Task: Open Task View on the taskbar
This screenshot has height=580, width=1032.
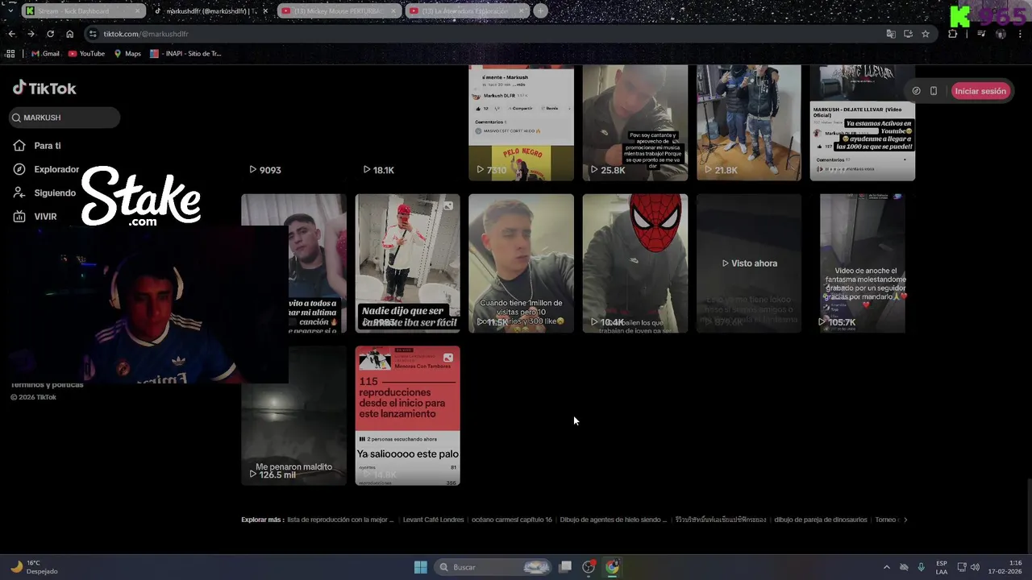Action: pos(566,567)
